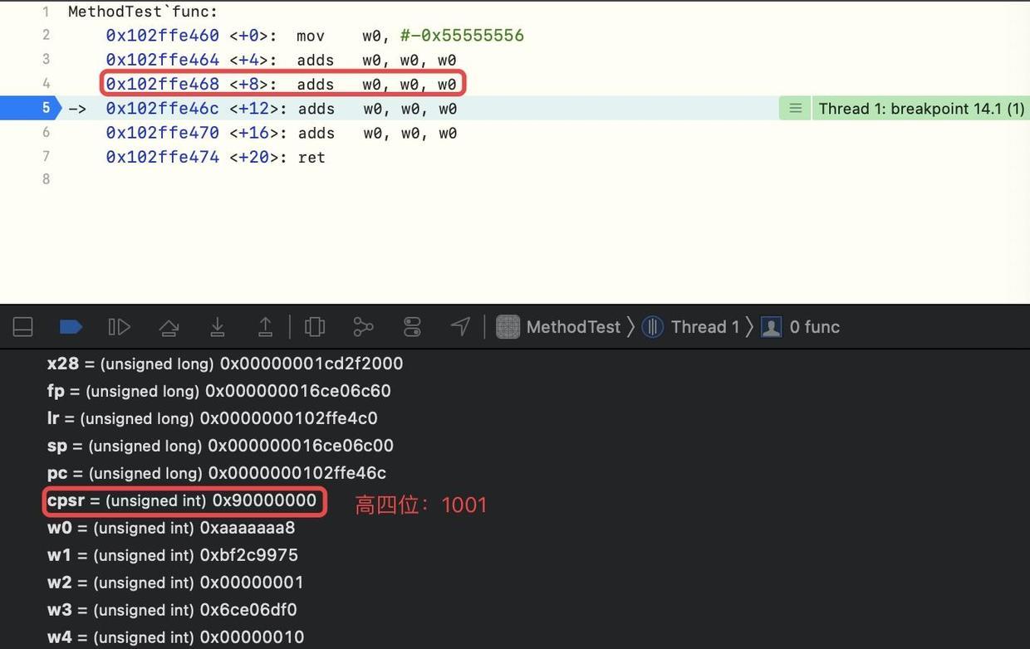Select the pc register row
The image size is (1030, 649).
tap(217, 473)
